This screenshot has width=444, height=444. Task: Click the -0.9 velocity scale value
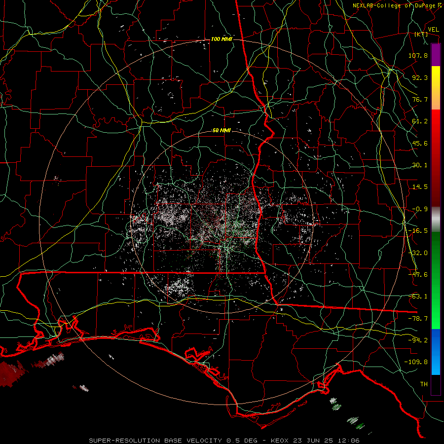(x=420, y=209)
